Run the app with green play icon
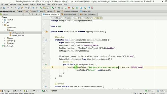167x94 pixels. point(52,8)
